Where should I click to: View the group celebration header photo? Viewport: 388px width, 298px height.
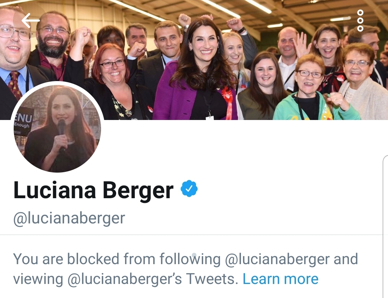tap(194, 60)
